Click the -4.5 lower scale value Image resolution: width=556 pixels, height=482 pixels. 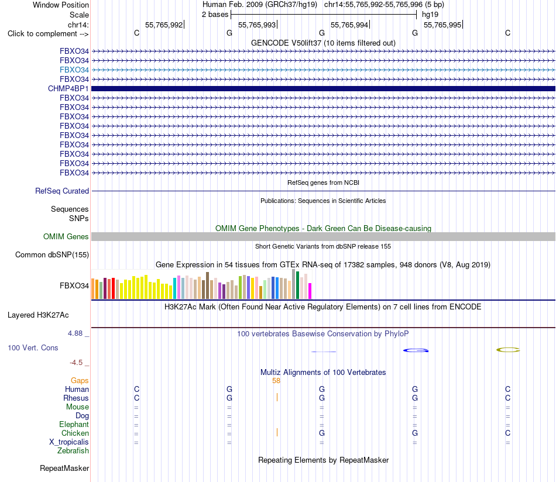(76, 363)
